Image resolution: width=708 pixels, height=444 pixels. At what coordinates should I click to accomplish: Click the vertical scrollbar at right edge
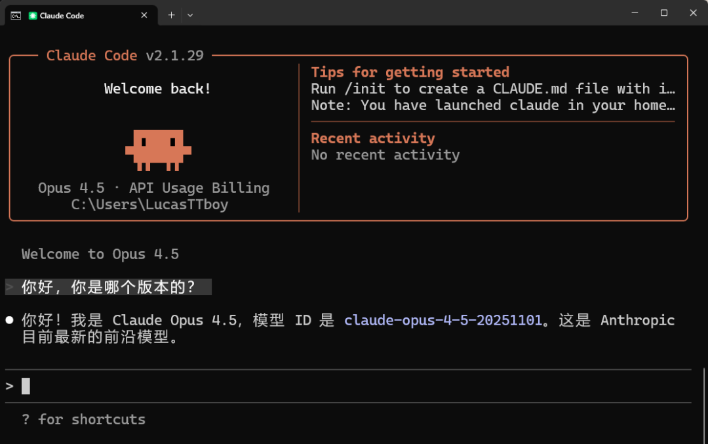[x=705, y=404]
